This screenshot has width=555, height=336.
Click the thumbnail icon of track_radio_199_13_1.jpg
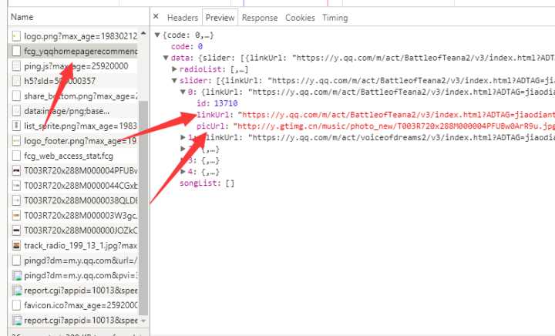[16, 245]
